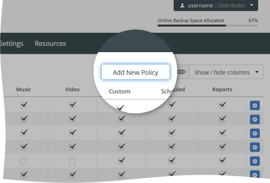Image resolution: width=270 pixels, height=183 pixels.
Task: Uncheck the Music checkbox in the second row
Action: [24, 119]
